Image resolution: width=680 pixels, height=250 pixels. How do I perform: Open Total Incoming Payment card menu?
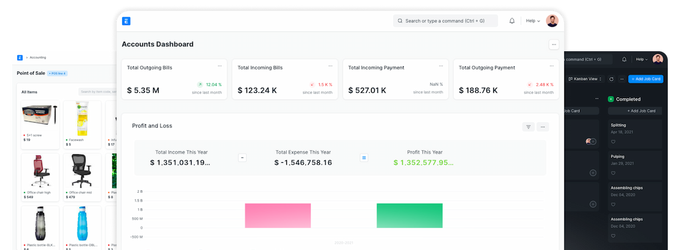point(441,66)
